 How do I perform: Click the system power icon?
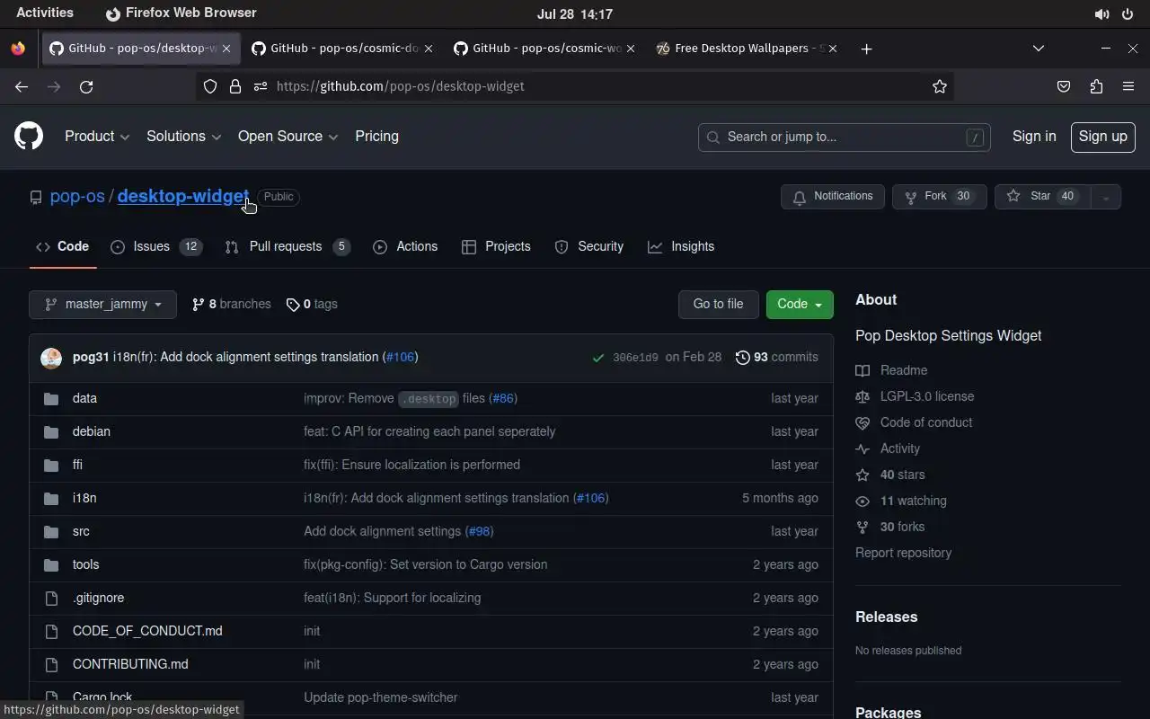(x=1128, y=14)
